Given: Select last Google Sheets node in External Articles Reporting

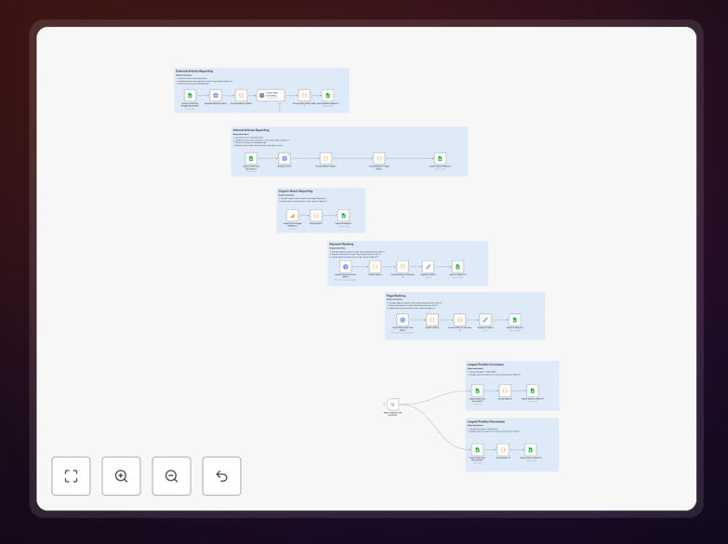Looking at the screenshot, I should tap(328, 95).
